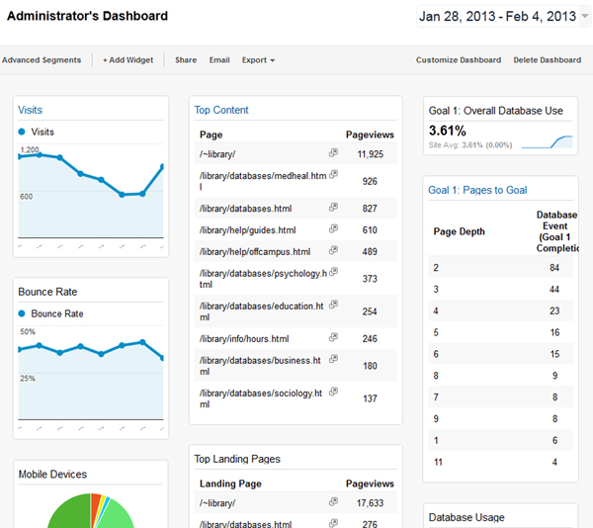Open the Top Content widget title link
The image size is (593, 528).
tap(221, 110)
